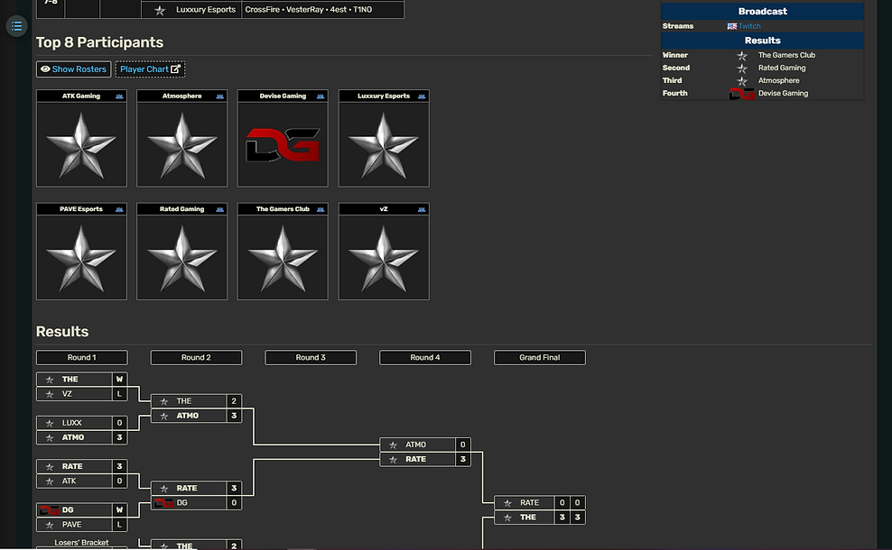Viewport: 892px width, 550px height.
Task: Click The Gamers Club in Results infobox
Action: click(x=786, y=55)
